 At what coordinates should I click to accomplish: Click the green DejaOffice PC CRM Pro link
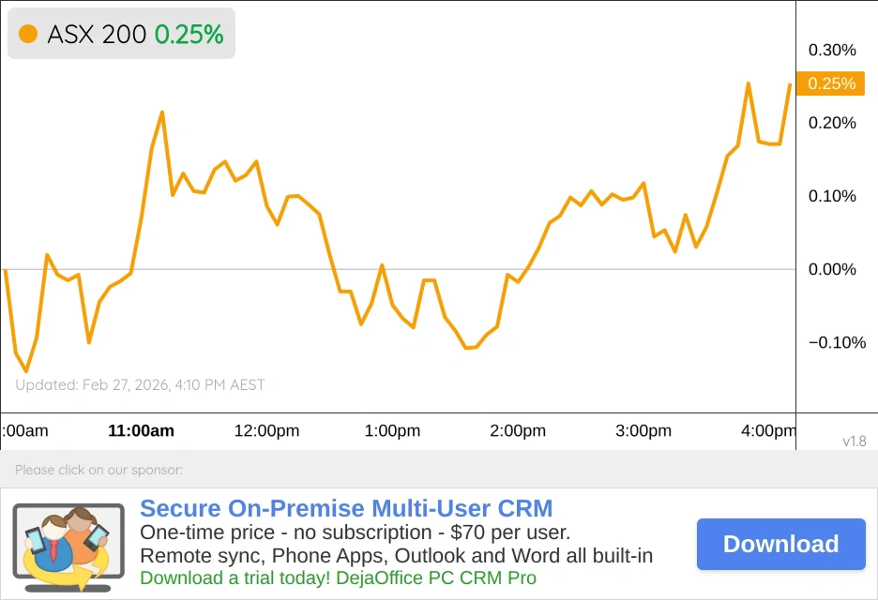tap(338, 577)
